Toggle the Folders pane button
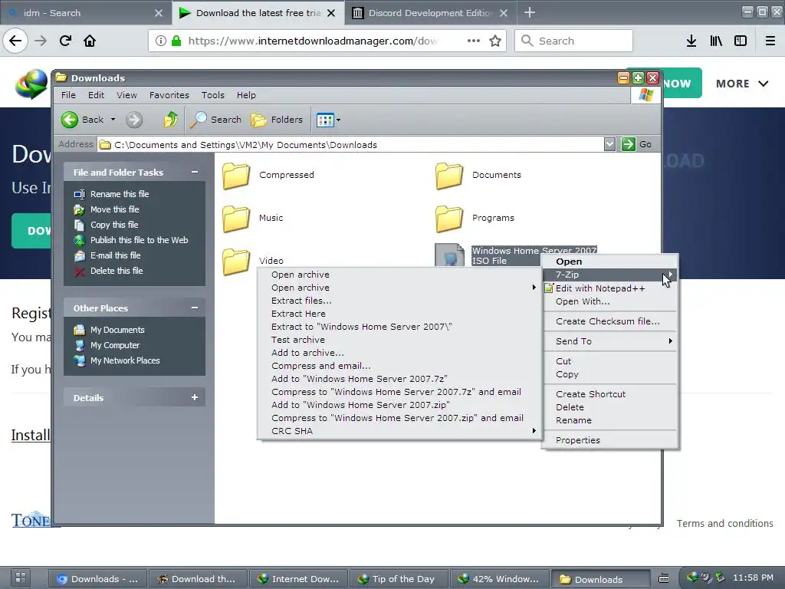Image resolution: width=785 pixels, height=589 pixels. 277,120
